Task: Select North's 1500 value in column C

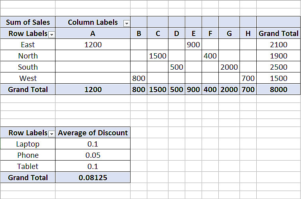Action: pos(158,56)
